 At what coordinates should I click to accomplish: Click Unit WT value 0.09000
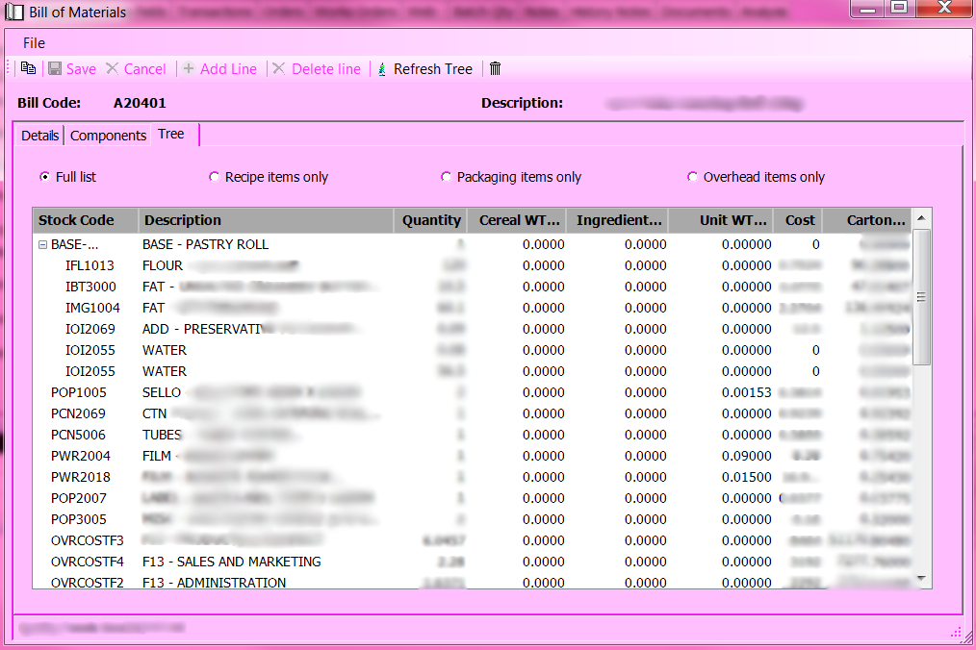tap(746, 456)
